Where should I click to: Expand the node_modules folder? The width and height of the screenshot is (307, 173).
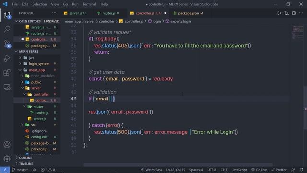22,76
